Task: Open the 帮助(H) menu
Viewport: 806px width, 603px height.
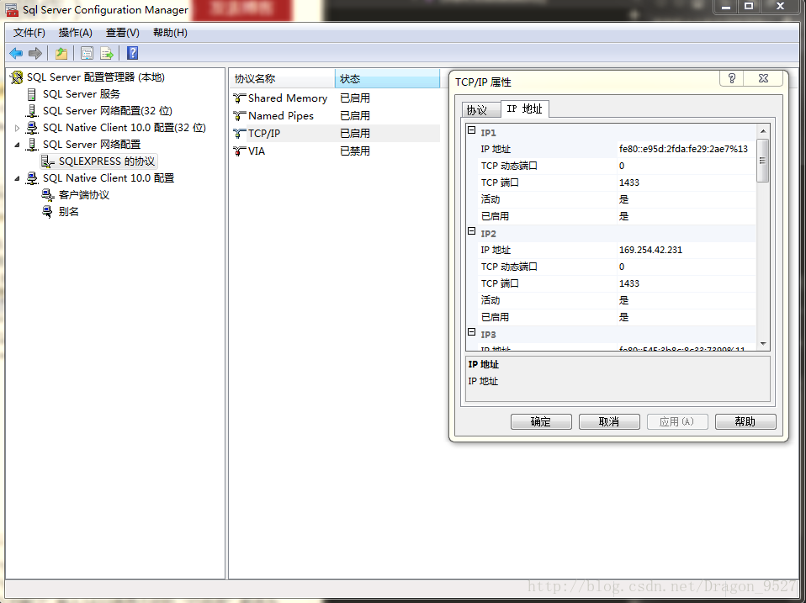Action: (170, 33)
